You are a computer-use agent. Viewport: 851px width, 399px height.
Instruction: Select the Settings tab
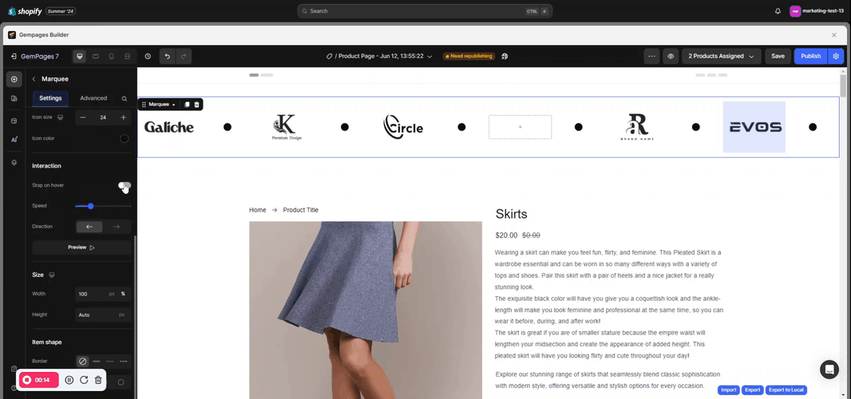50,98
